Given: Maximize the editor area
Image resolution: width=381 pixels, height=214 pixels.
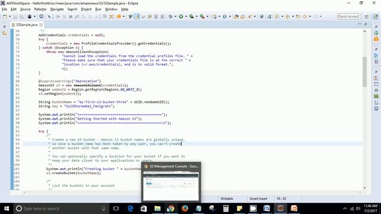Looking at the screenshot, I should coord(366,24).
